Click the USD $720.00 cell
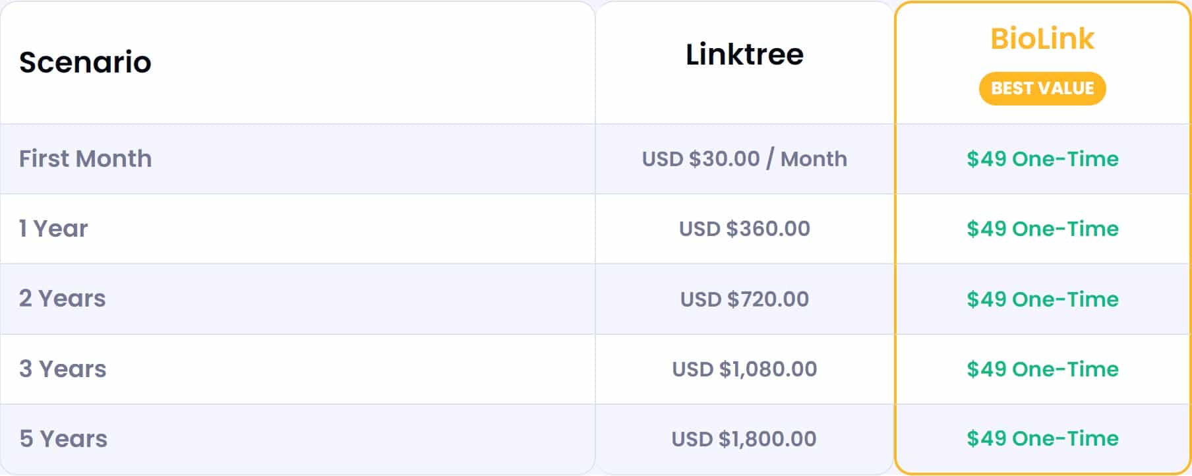The image size is (1192, 476). 744,299
